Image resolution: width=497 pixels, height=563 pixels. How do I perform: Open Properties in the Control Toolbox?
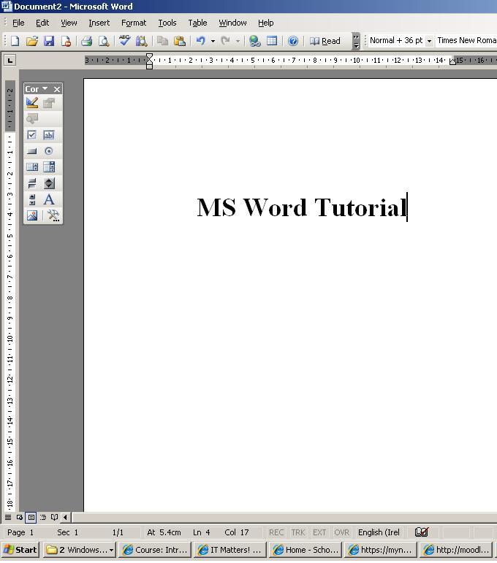[x=49, y=103]
